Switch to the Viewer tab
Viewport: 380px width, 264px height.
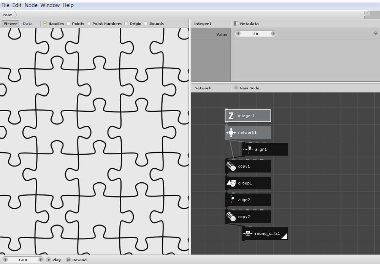coord(10,24)
